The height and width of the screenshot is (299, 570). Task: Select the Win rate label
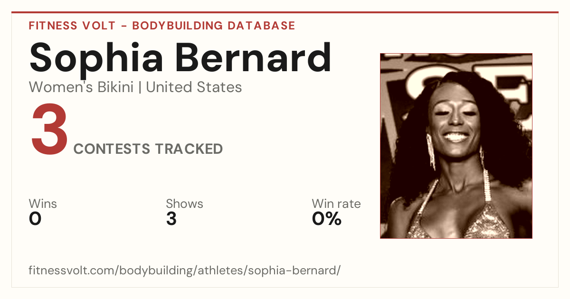coord(336,204)
